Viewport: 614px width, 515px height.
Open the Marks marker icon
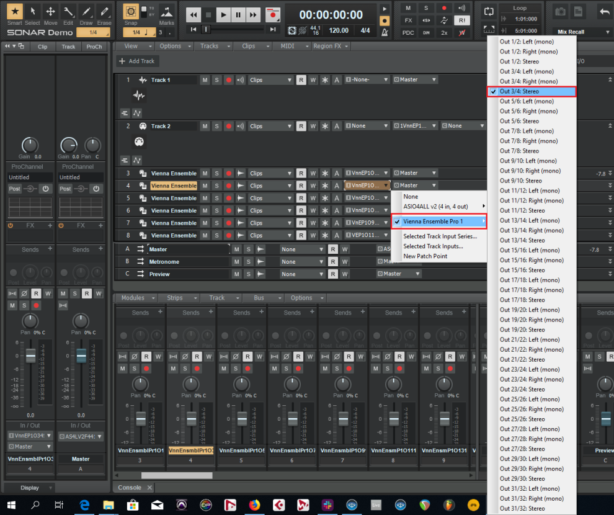pyautogui.click(x=167, y=11)
